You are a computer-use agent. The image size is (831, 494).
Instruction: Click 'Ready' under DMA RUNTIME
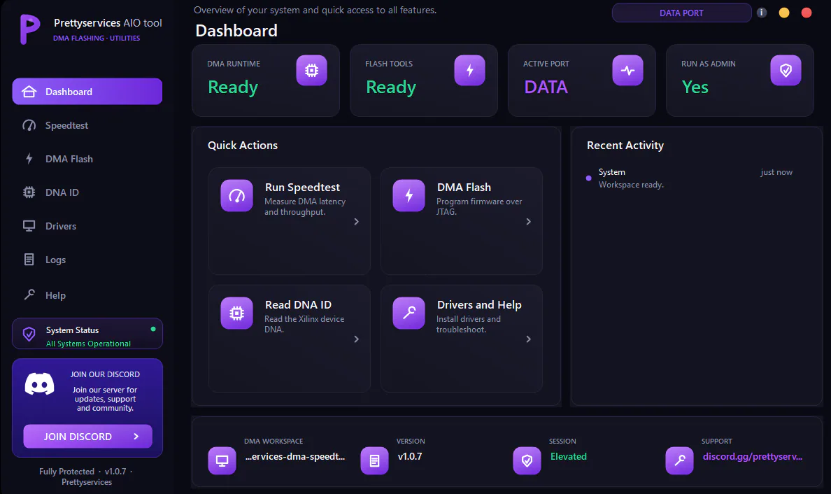233,87
